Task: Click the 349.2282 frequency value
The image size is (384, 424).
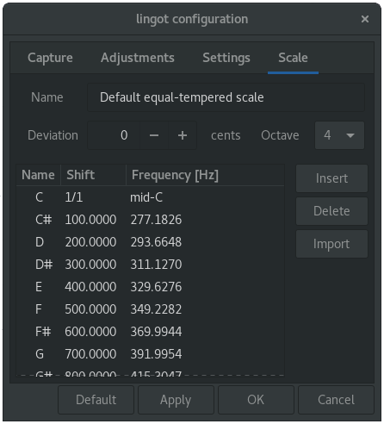Action: coord(156,309)
